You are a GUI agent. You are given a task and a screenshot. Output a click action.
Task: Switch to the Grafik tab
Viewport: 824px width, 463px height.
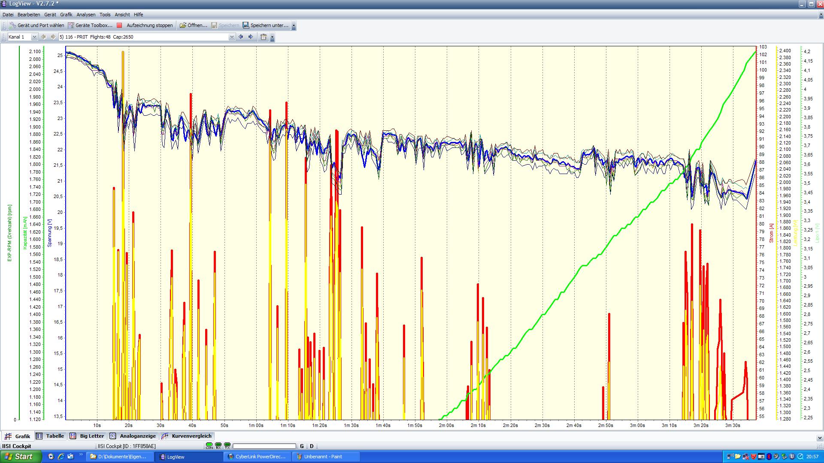coord(18,436)
